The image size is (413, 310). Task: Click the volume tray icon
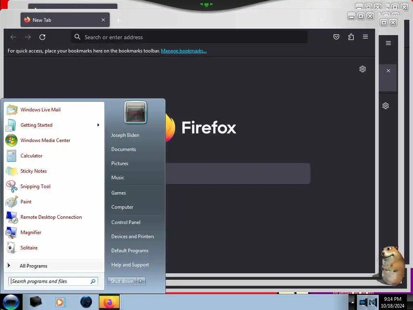click(373, 302)
